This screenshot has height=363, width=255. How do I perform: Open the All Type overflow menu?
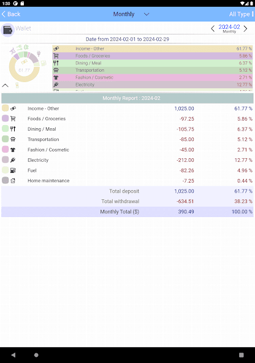253,14
